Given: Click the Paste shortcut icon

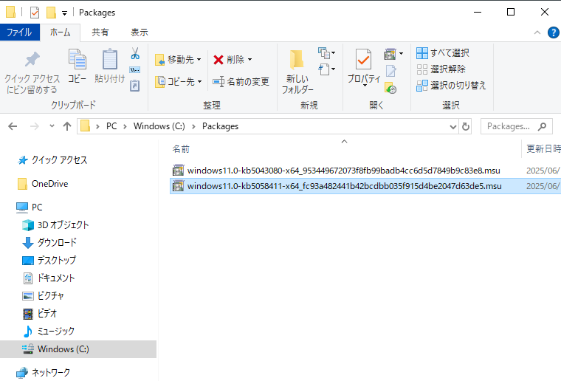Looking at the screenshot, I should [135, 86].
